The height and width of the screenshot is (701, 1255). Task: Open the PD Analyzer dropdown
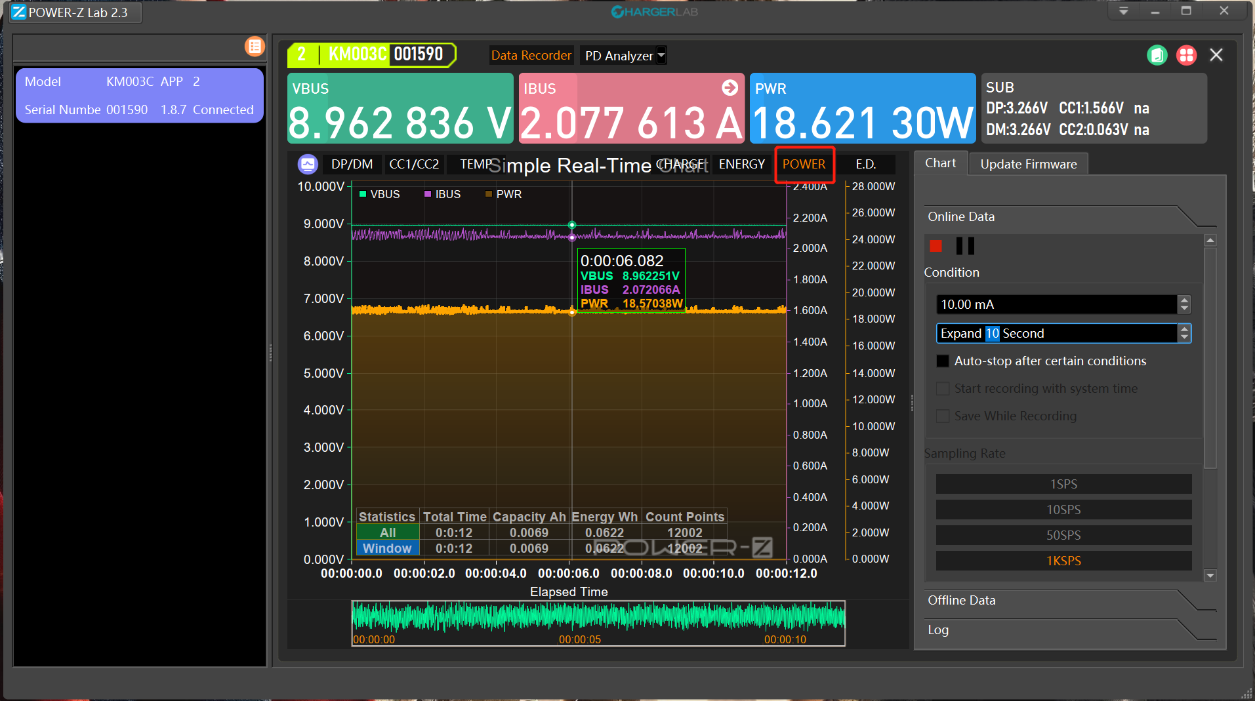coord(661,55)
